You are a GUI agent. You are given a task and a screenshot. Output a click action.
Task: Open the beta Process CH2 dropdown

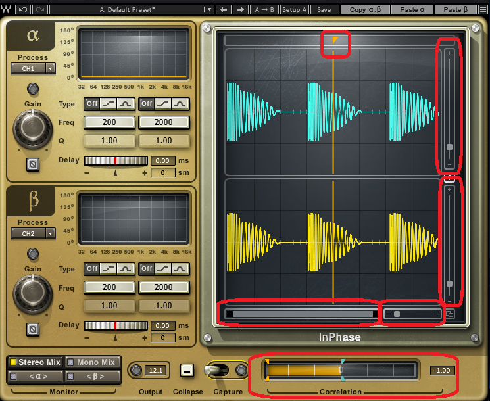tap(33, 233)
